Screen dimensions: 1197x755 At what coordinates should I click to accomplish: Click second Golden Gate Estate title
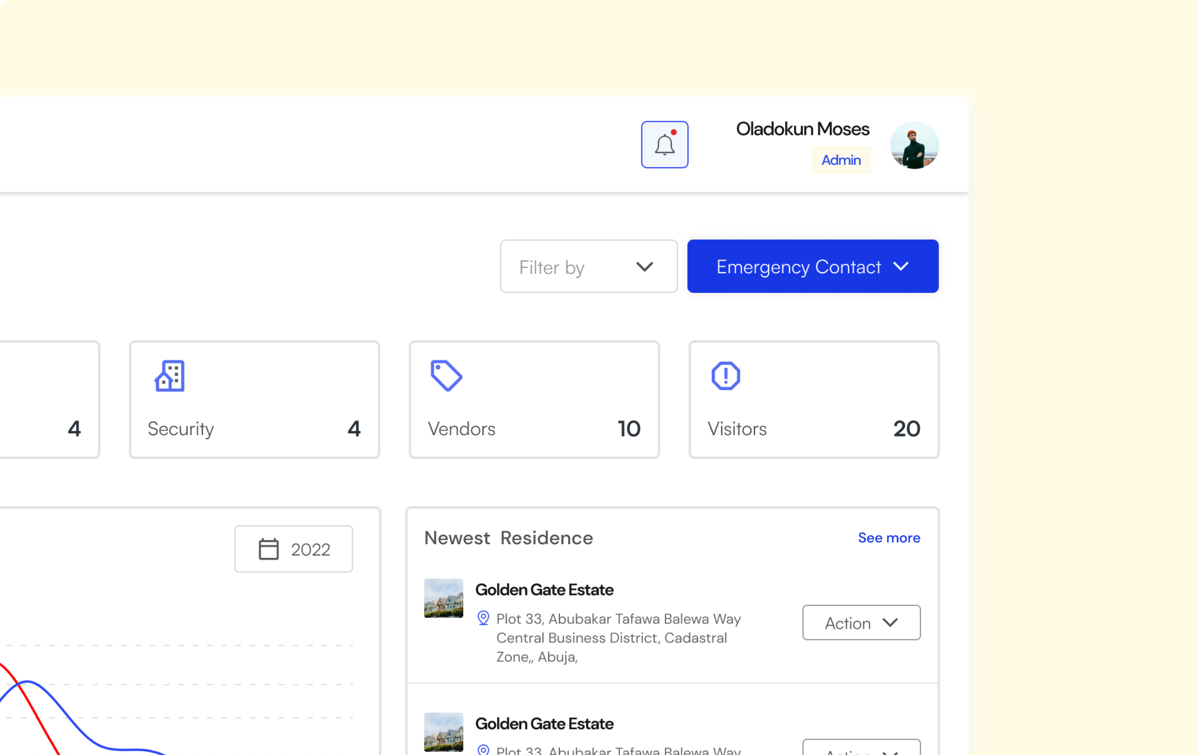coord(544,724)
